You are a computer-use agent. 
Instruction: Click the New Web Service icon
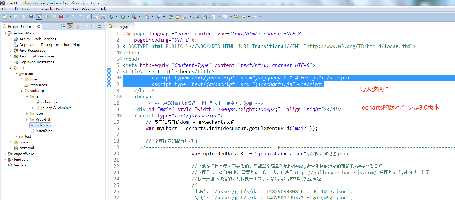point(159,17)
